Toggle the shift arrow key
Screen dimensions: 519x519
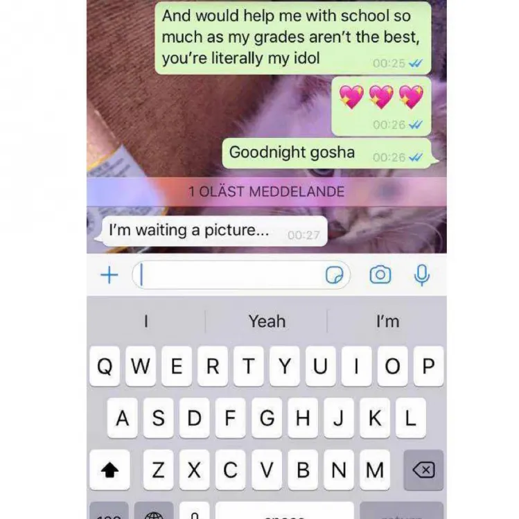coord(109,470)
